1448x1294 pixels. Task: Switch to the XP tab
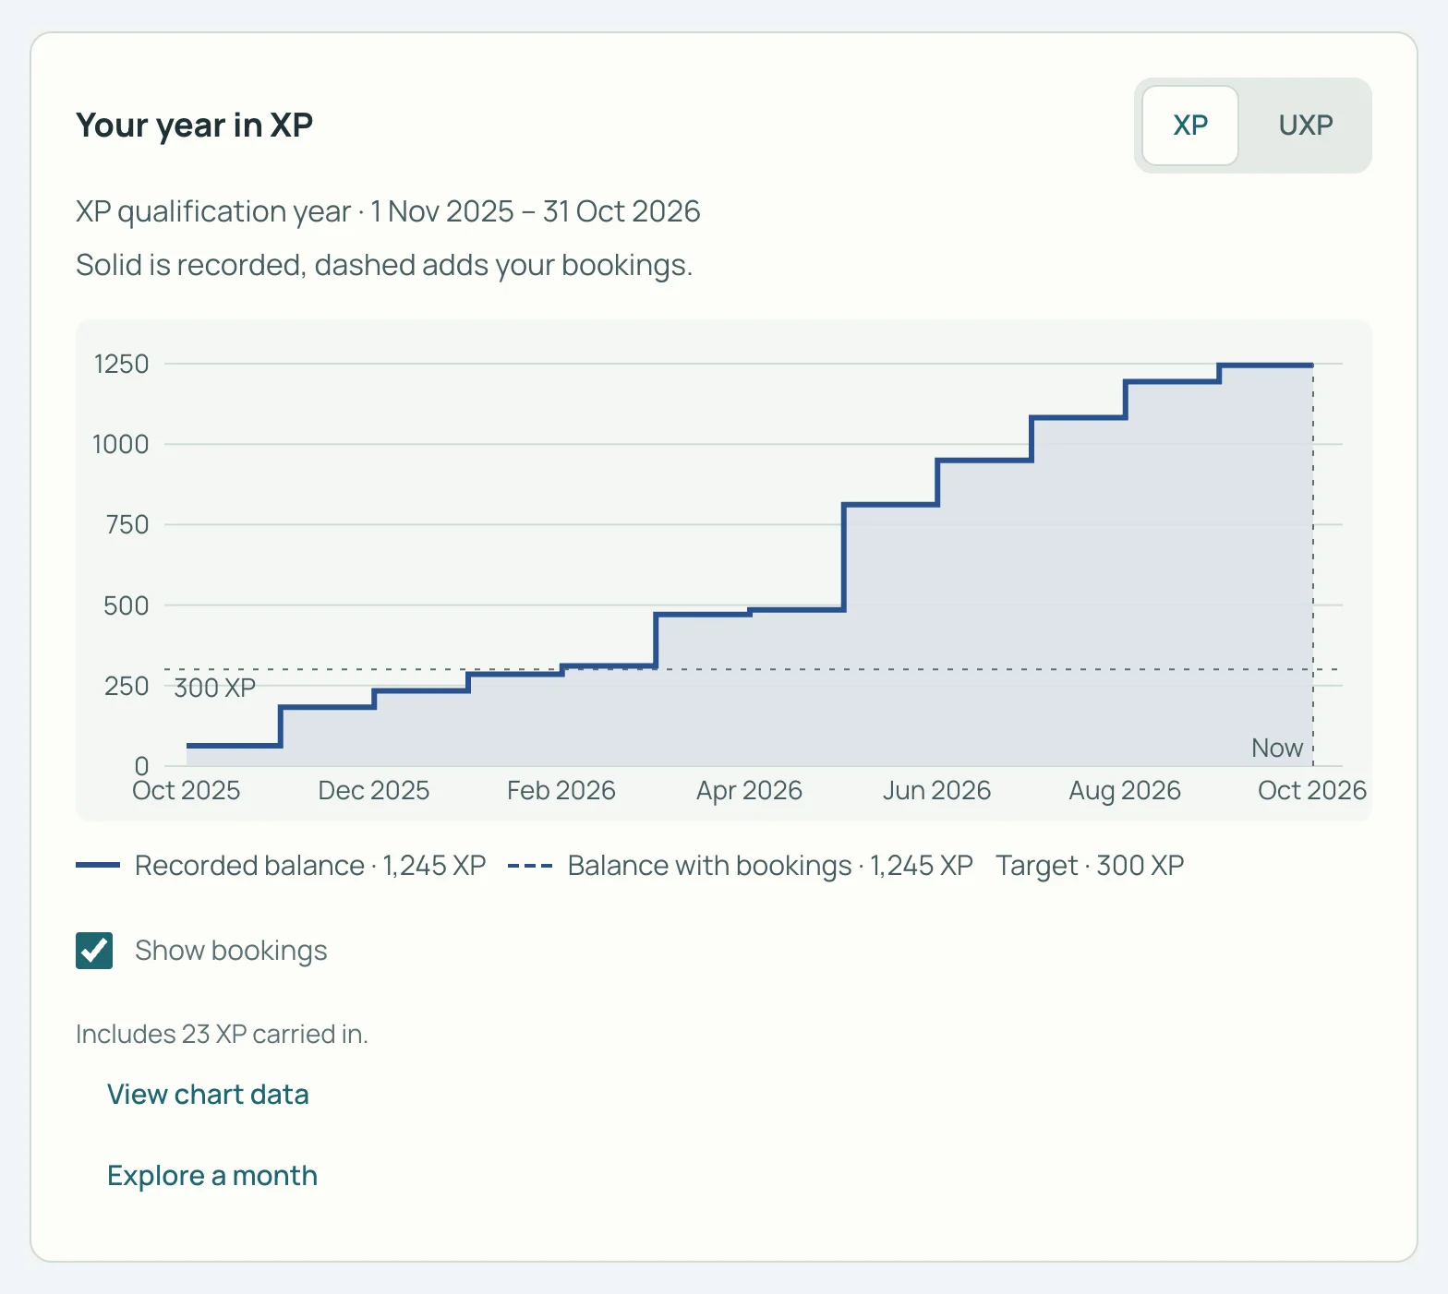(x=1190, y=126)
